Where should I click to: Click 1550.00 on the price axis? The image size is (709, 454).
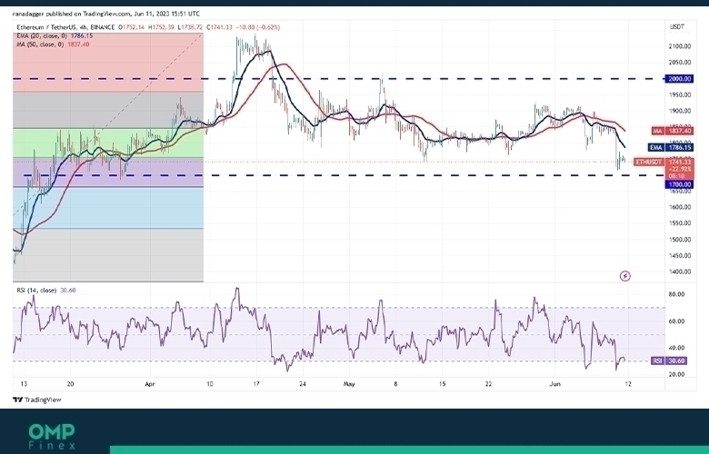pyautogui.click(x=680, y=223)
